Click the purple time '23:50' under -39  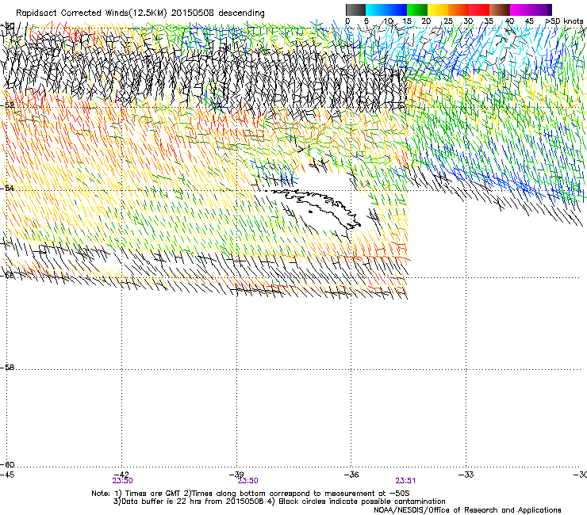click(x=247, y=481)
